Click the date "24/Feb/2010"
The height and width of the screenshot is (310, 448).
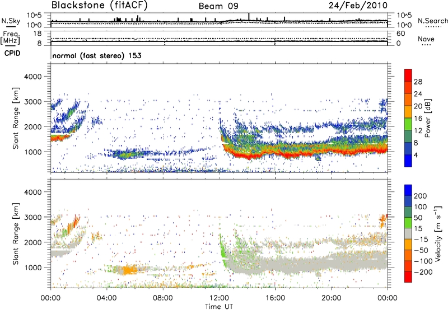358,6
